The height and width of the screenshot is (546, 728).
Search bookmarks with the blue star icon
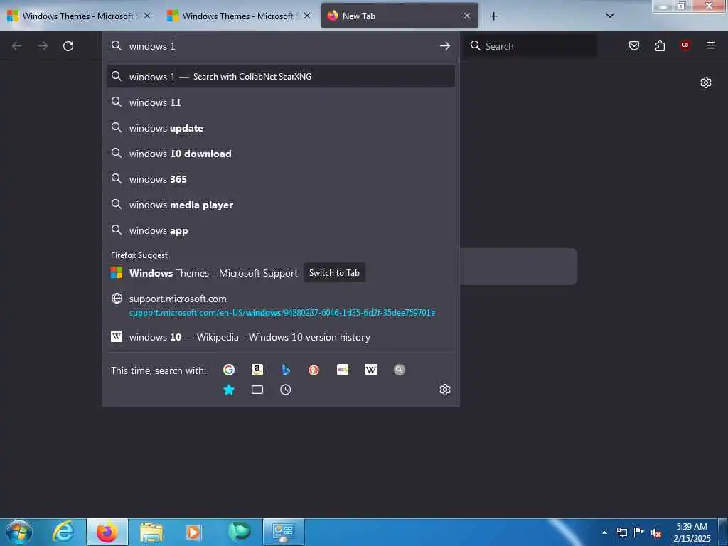tap(228, 390)
